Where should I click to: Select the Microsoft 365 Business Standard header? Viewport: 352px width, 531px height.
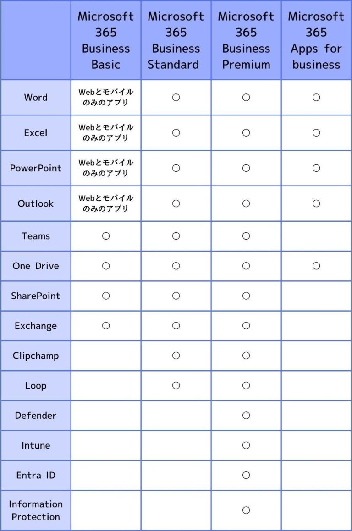[176, 40]
